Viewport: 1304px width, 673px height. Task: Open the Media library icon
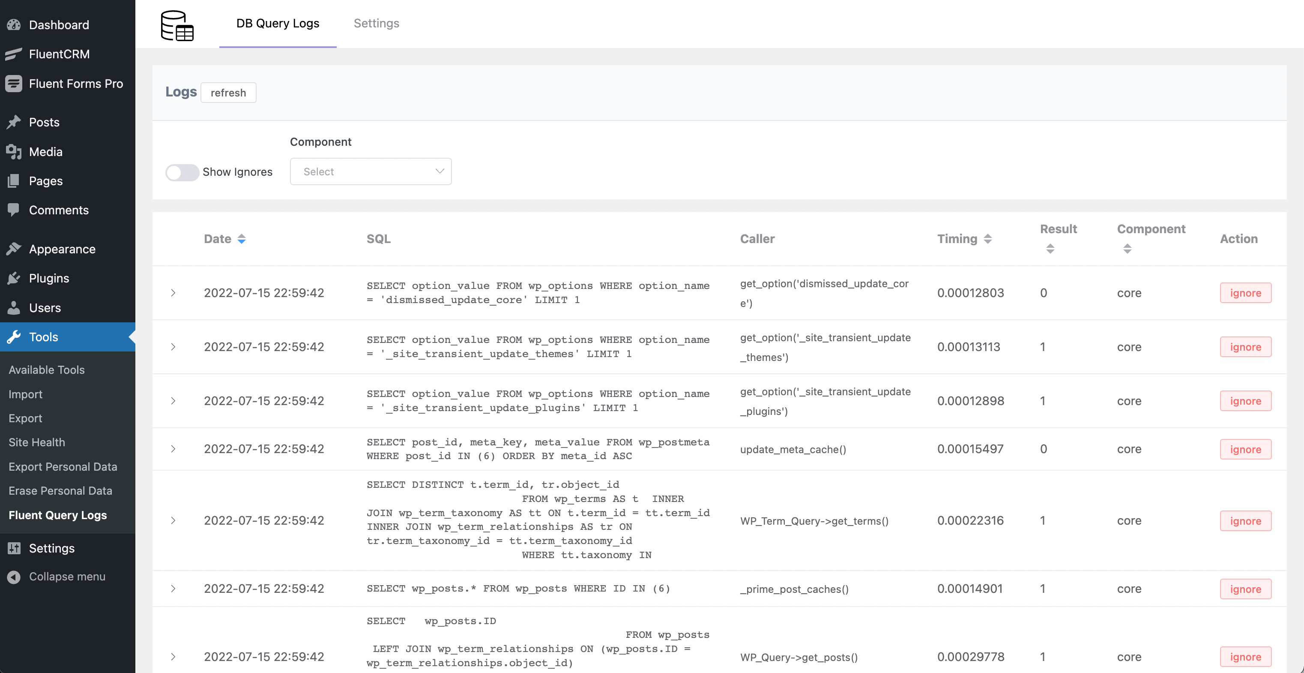[x=14, y=151]
